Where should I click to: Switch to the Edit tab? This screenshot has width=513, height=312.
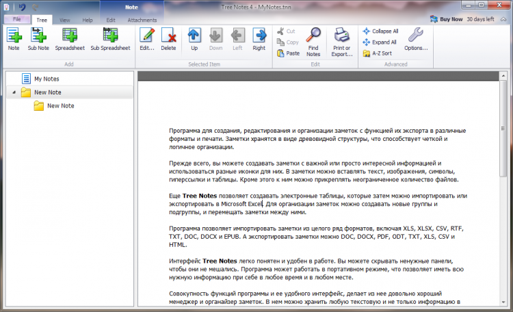tap(111, 20)
